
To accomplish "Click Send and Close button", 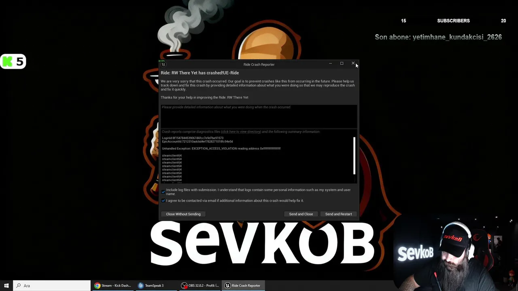I will pos(301,214).
